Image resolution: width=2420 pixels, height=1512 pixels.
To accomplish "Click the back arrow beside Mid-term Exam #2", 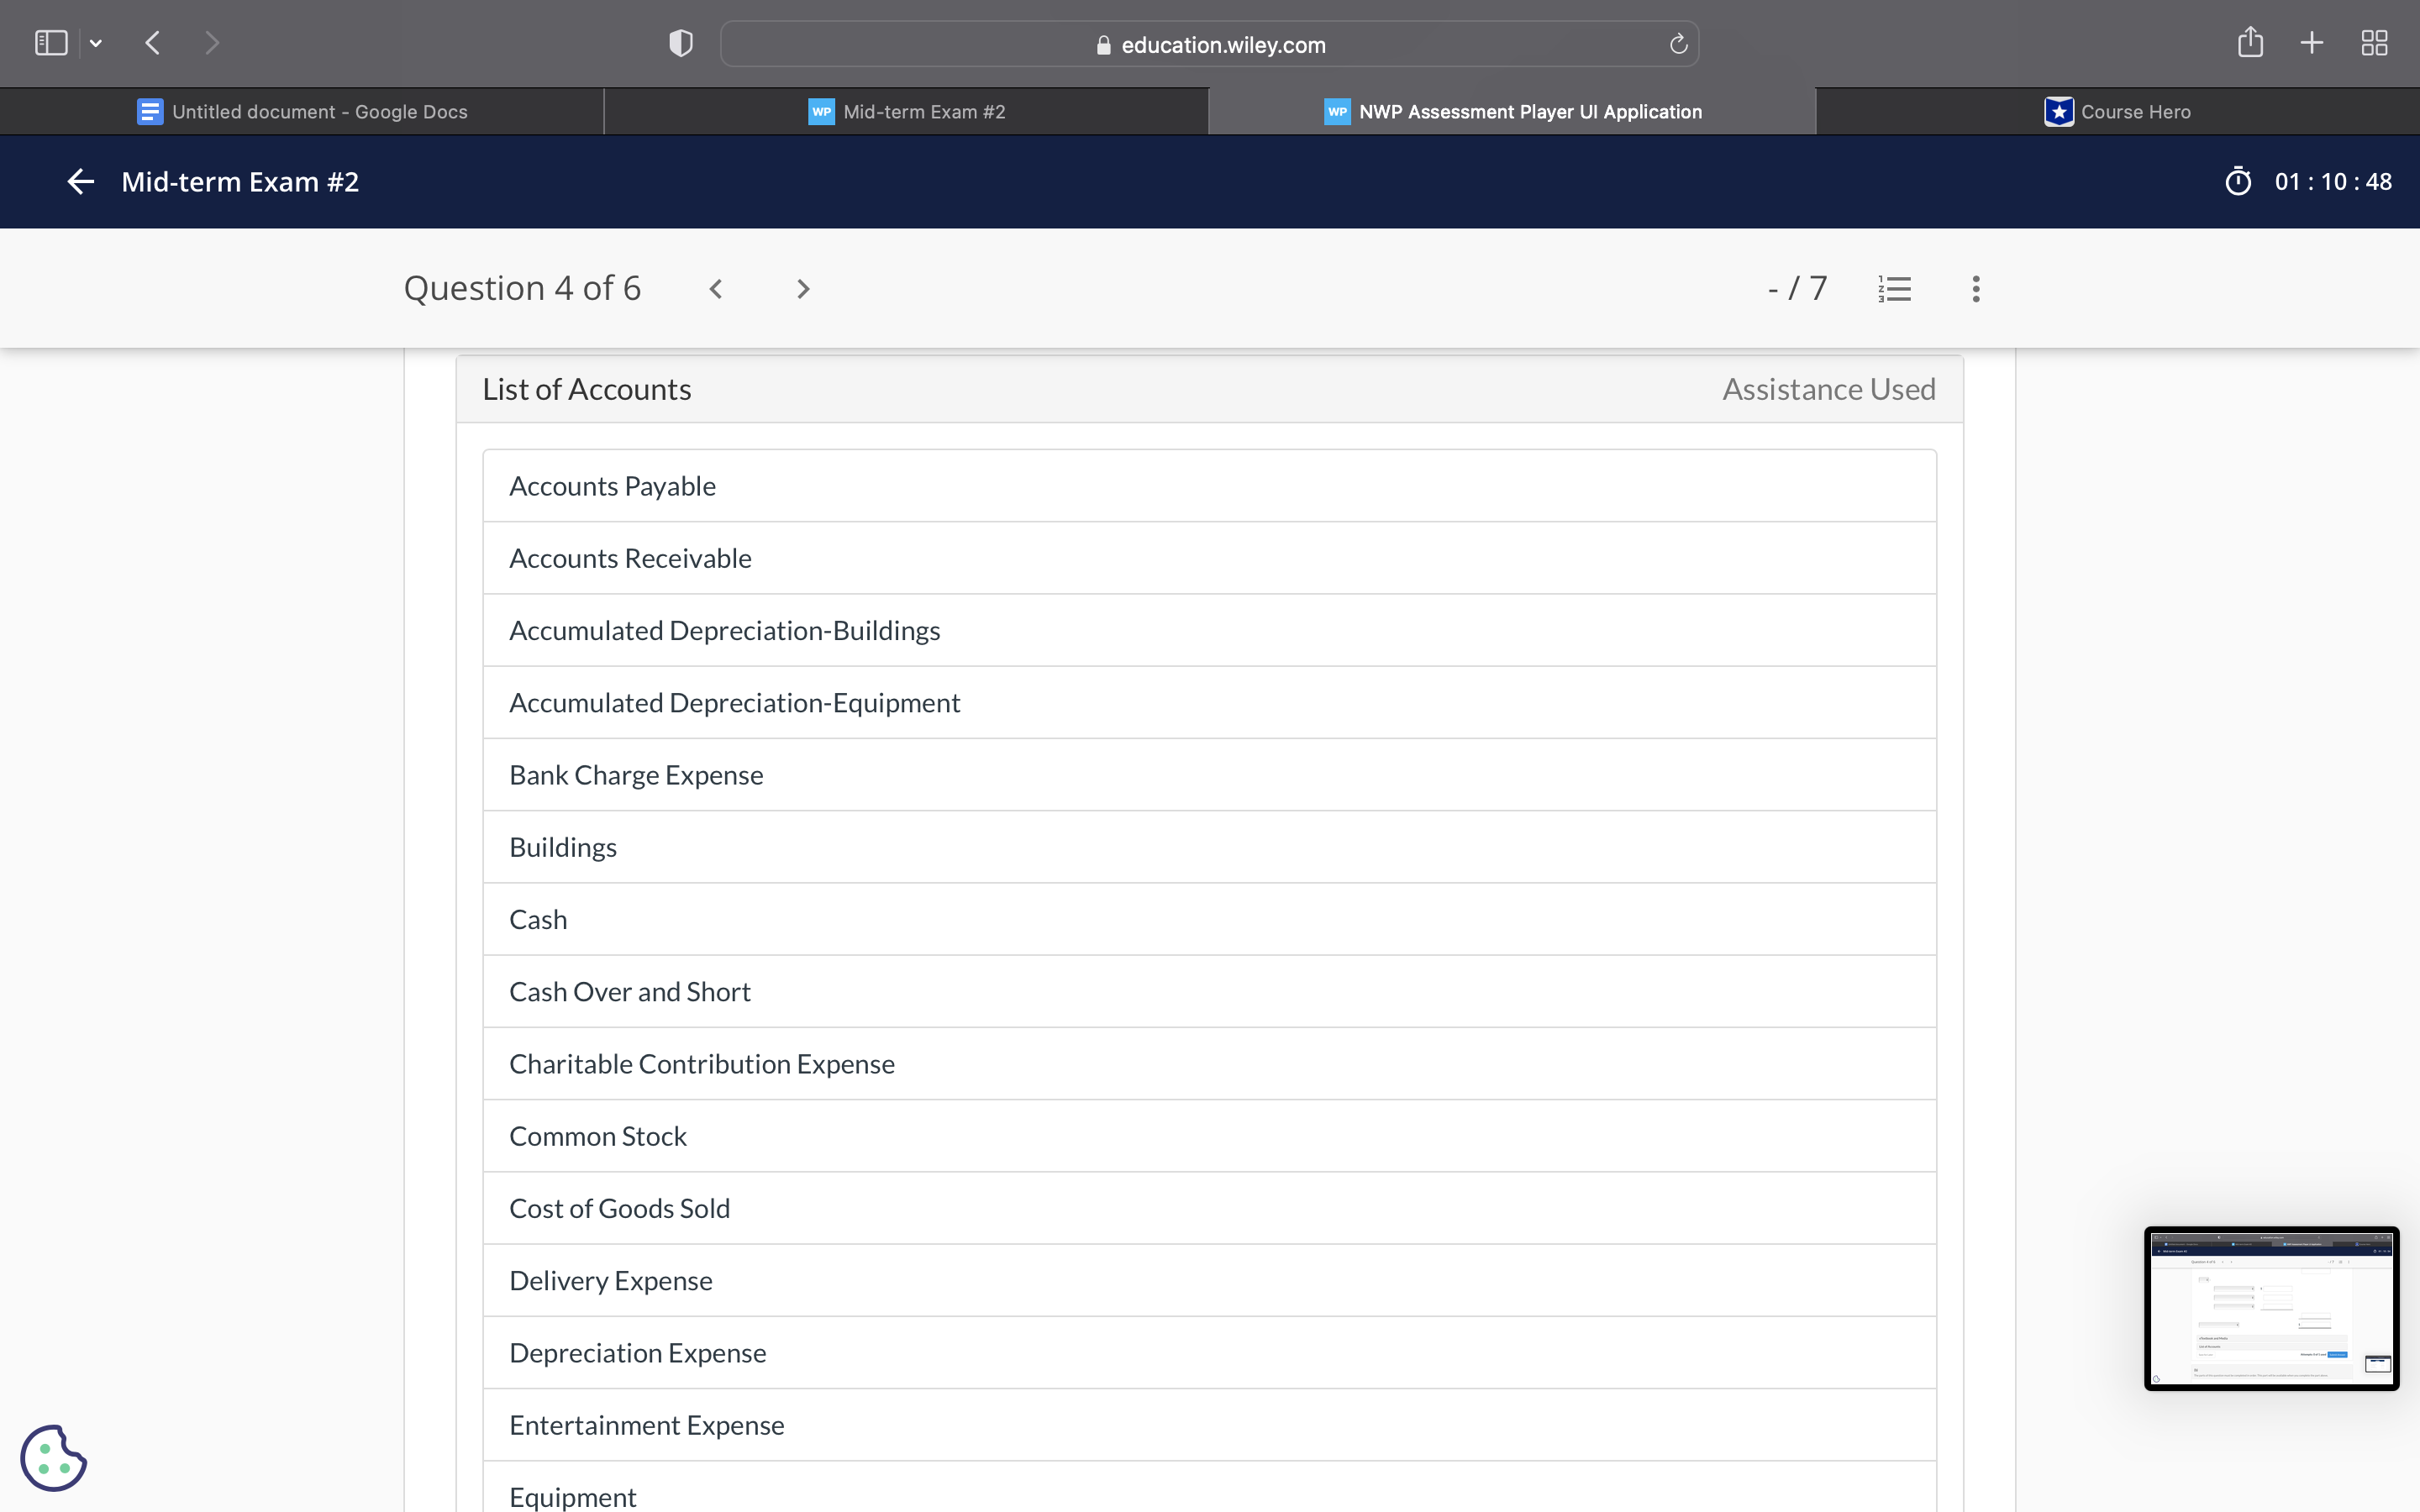I will [x=80, y=181].
